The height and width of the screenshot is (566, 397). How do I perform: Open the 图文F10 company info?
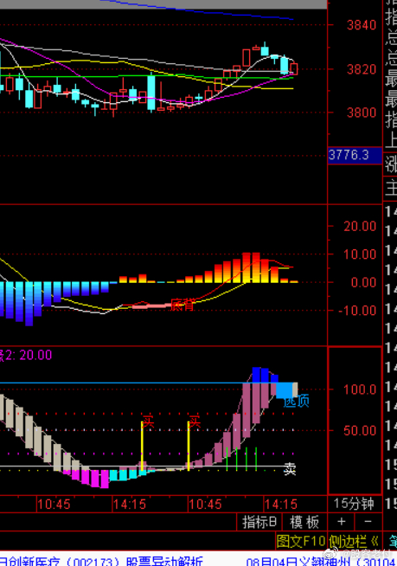(301, 541)
